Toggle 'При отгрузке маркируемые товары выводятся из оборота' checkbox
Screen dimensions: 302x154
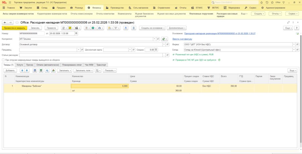pyautogui.click(x=3, y=60)
